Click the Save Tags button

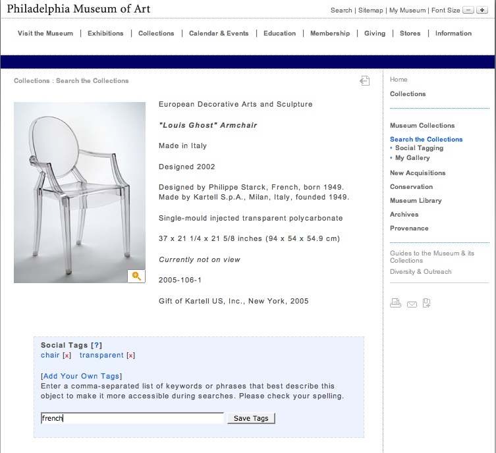[251, 418]
